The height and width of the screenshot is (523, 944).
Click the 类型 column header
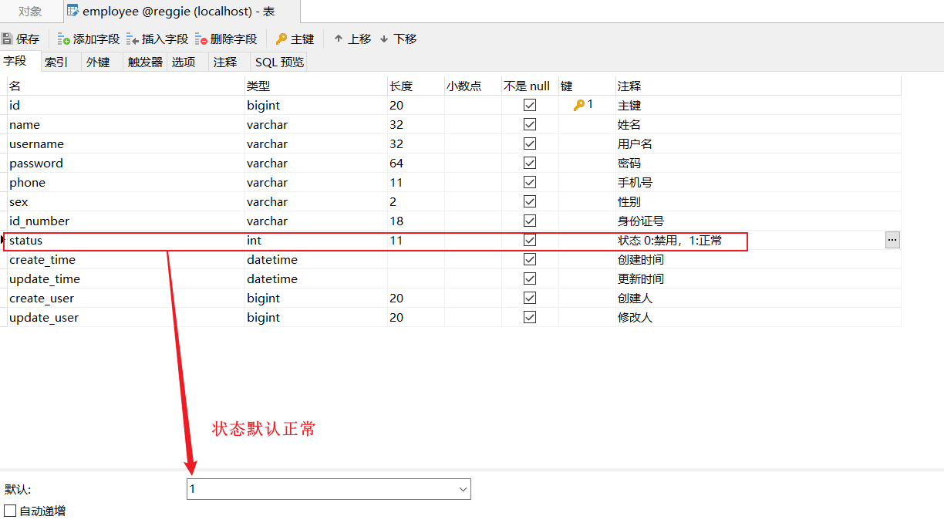coord(316,86)
